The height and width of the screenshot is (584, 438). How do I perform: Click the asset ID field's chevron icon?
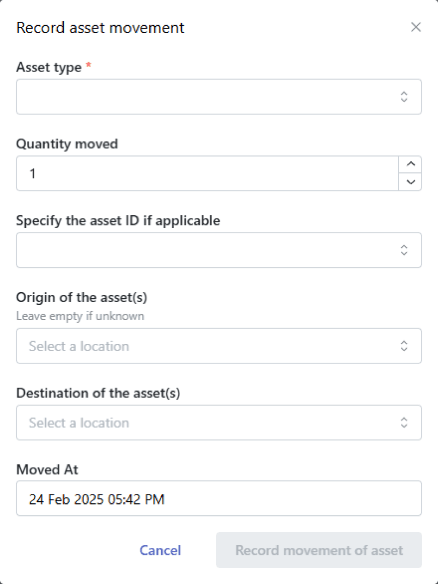404,250
